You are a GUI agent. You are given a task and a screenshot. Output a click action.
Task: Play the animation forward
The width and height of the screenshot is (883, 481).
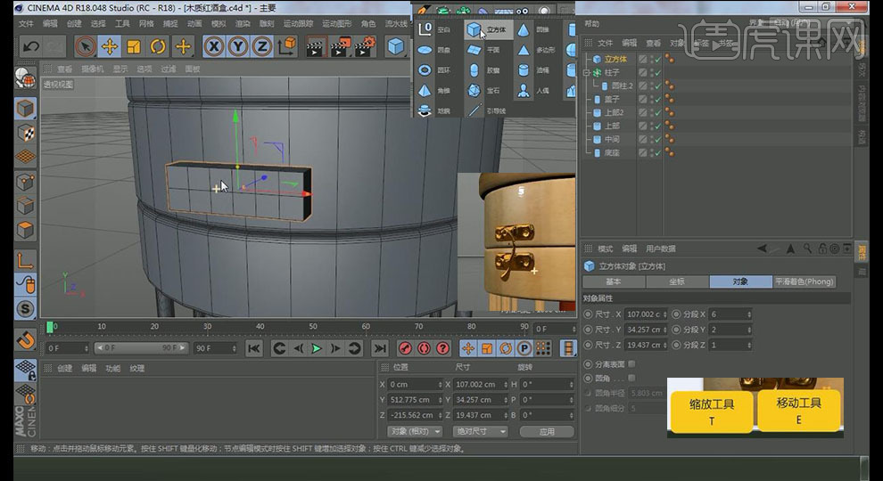(x=316, y=349)
